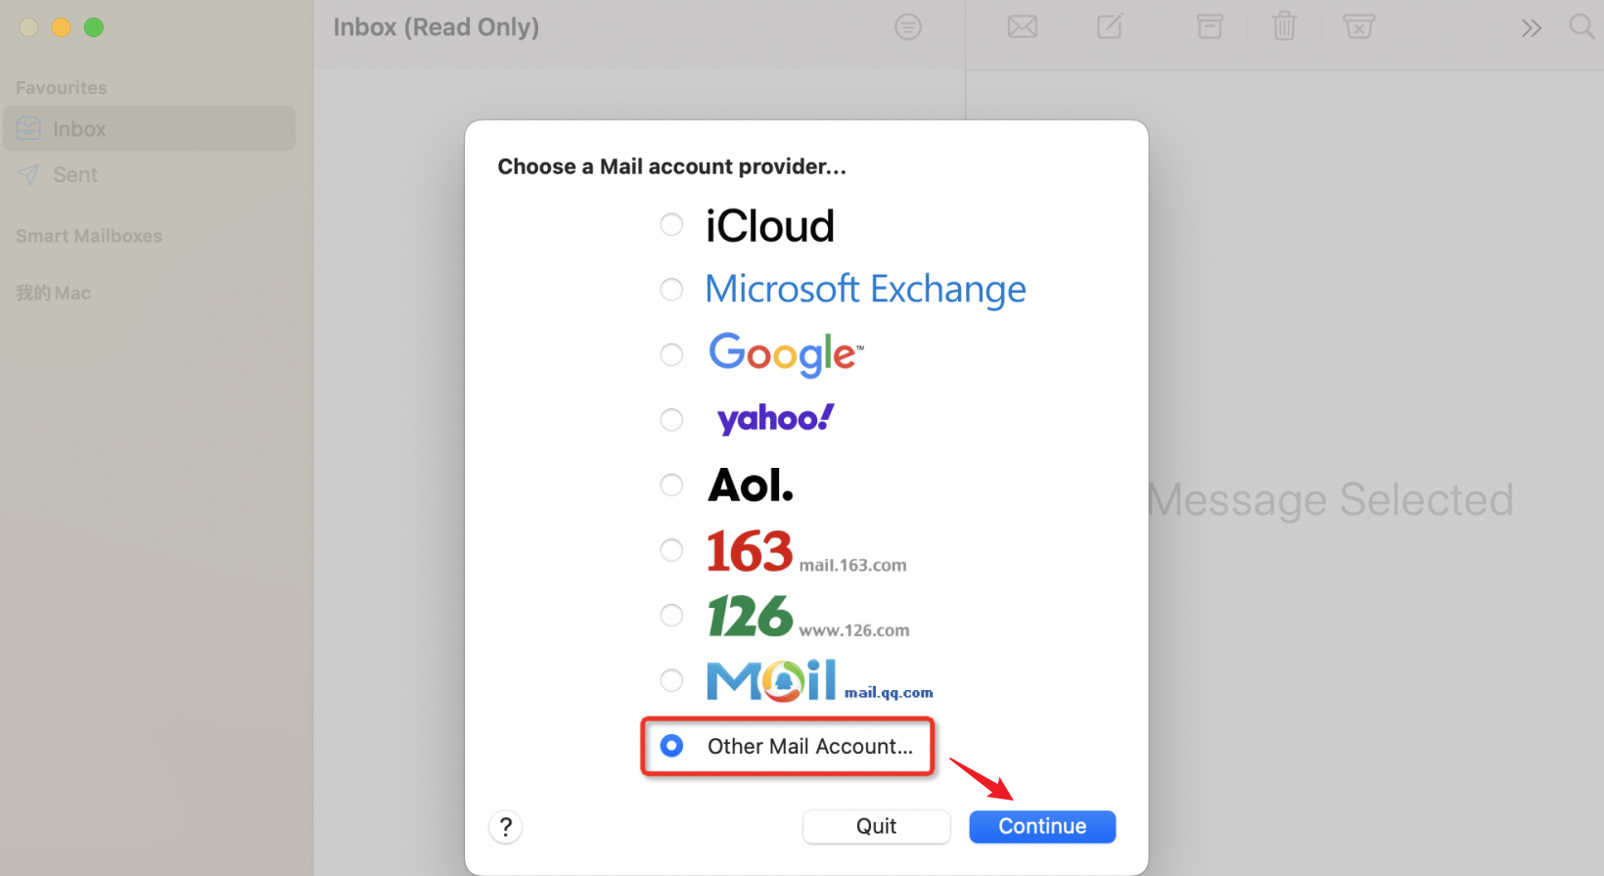Click the Junk mail toolbar icon
1604x876 pixels.
[x=1358, y=26]
